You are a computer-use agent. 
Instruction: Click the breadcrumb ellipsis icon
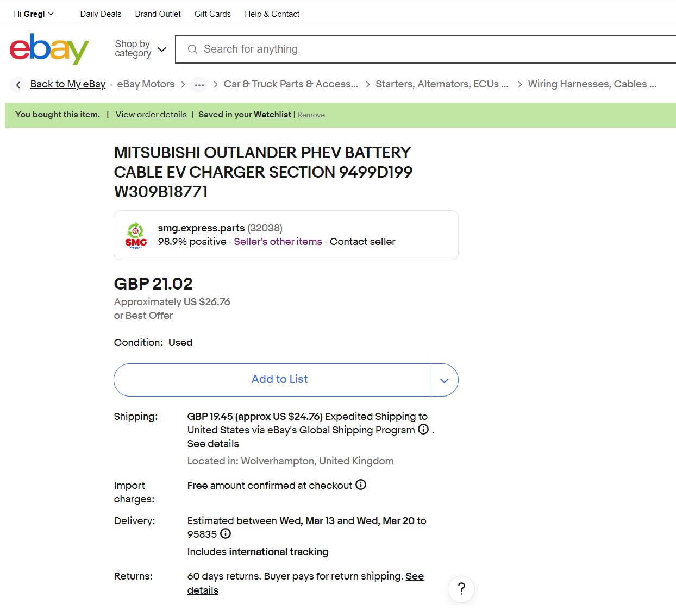[x=199, y=85]
